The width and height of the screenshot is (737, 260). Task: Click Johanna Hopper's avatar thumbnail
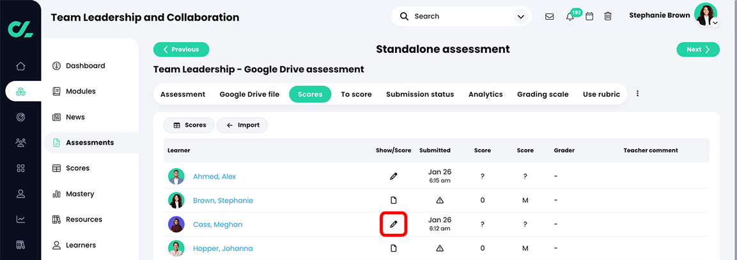pos(176,249)
